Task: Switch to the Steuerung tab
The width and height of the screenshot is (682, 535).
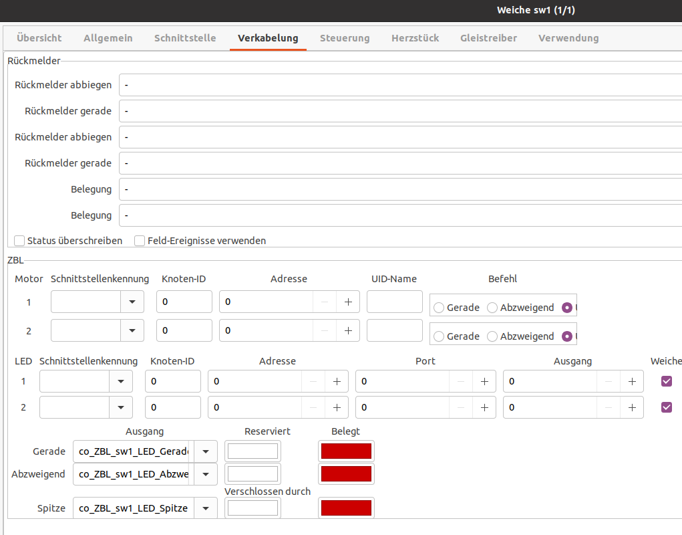Action: (345, 38)
